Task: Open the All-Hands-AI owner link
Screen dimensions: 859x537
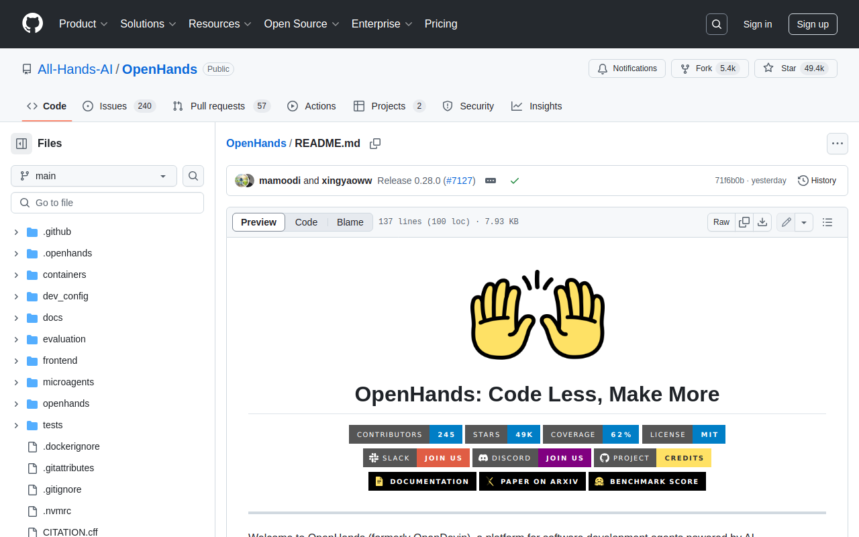Action: coord(75,69)
